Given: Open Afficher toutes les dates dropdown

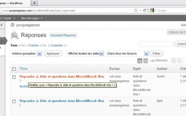Looking at the screenshot, I should tap(85, 54).
